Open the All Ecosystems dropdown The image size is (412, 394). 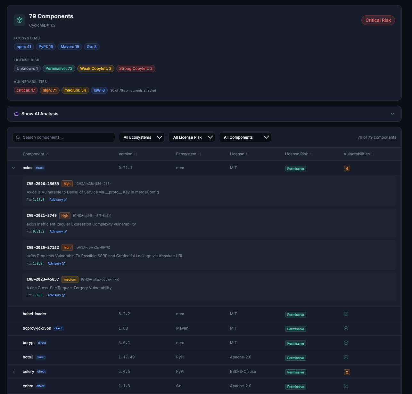[x=142, y=137]
